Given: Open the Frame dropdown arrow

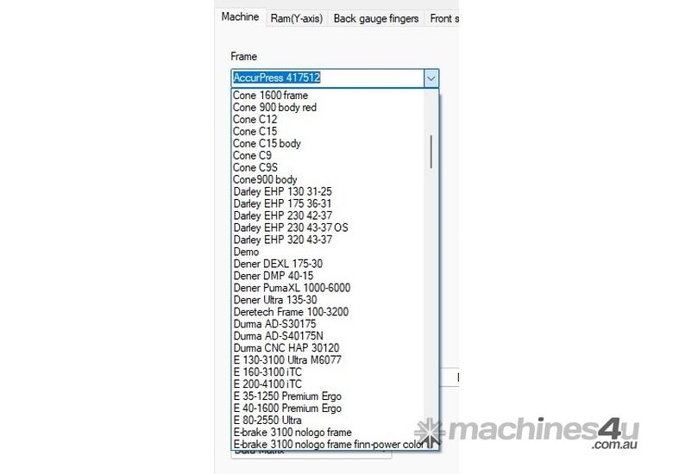Looking at the screenshot, I should click(431, 78).
